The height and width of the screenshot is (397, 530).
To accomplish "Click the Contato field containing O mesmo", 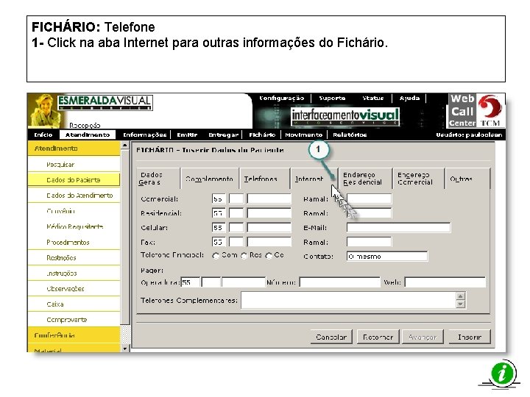I will coord(387,257).
